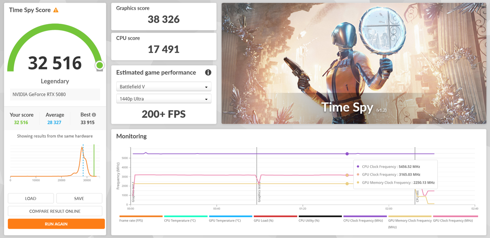Viewport: 490px width, 238px height.
Task: Click the Graphics test 2 marker line
Action: pos(256,176)
